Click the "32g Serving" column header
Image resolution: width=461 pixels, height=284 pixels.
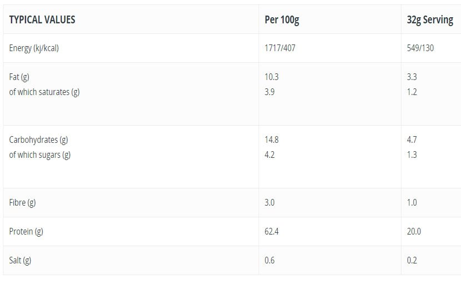pyautogui.click(x=430, y=20)
